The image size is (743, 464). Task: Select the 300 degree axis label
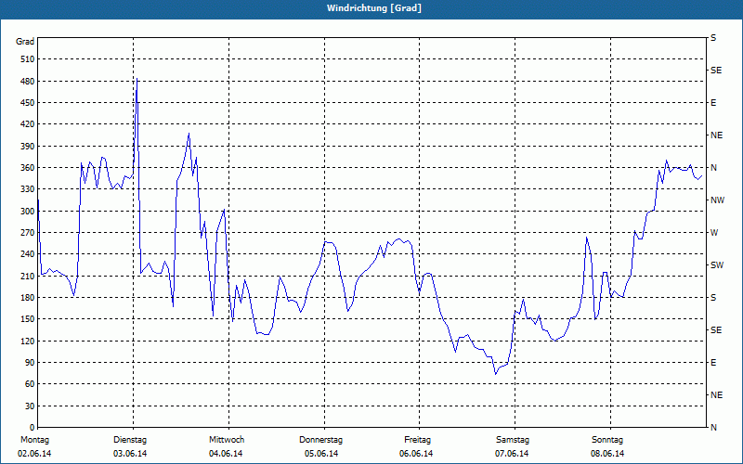(x=28, y=212)
